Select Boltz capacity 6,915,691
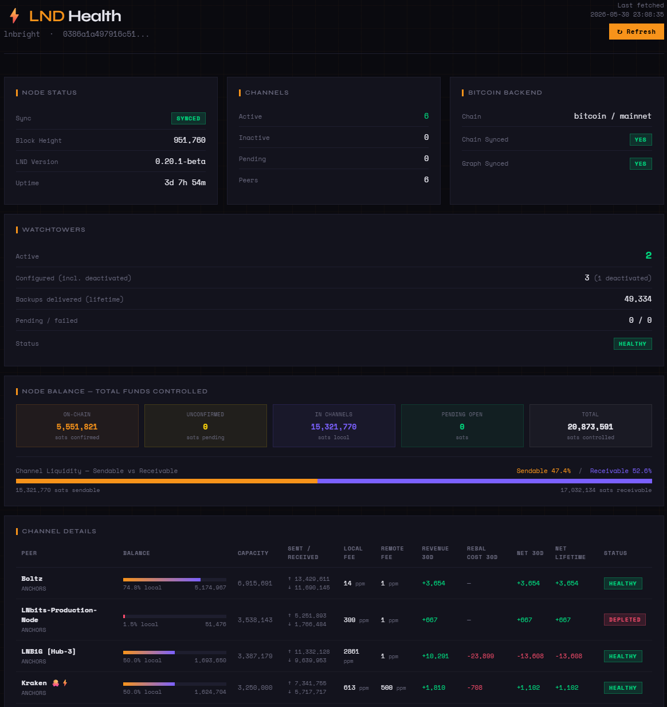Image resolution: width=667 pixels, height=707 pixels. 255,583
